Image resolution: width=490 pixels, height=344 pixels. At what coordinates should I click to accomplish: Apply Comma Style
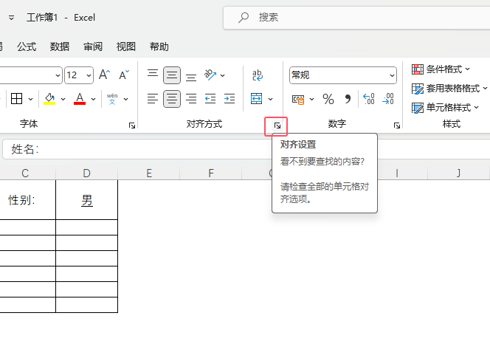point(348,99)
